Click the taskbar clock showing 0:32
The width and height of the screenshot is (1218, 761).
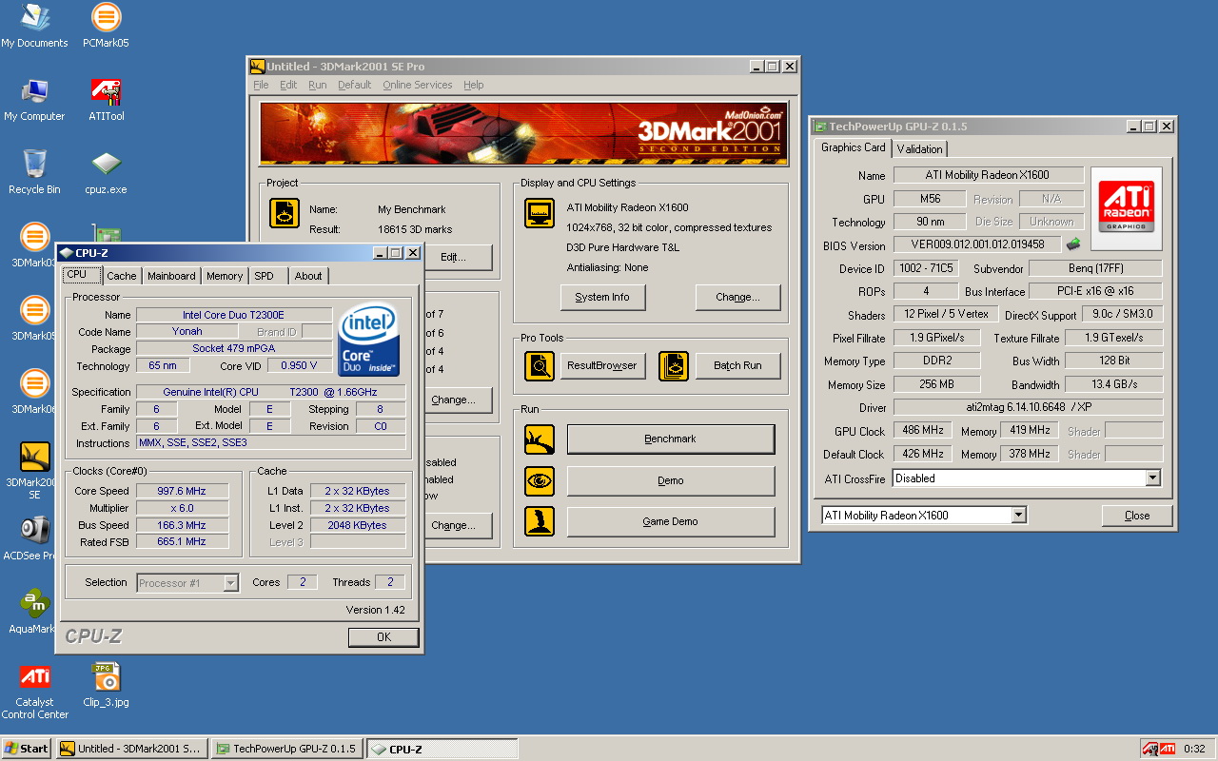(1194, 749)
